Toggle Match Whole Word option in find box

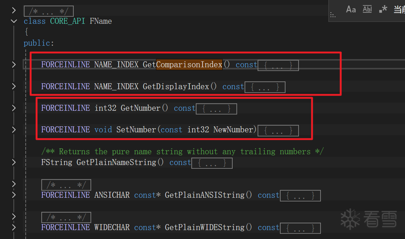(x=367, y=9)
